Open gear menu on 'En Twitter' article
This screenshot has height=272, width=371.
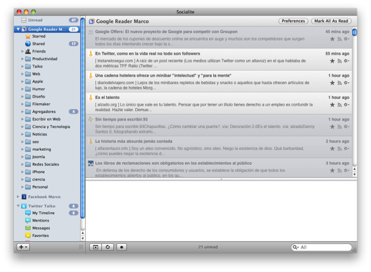pos(347,61)
